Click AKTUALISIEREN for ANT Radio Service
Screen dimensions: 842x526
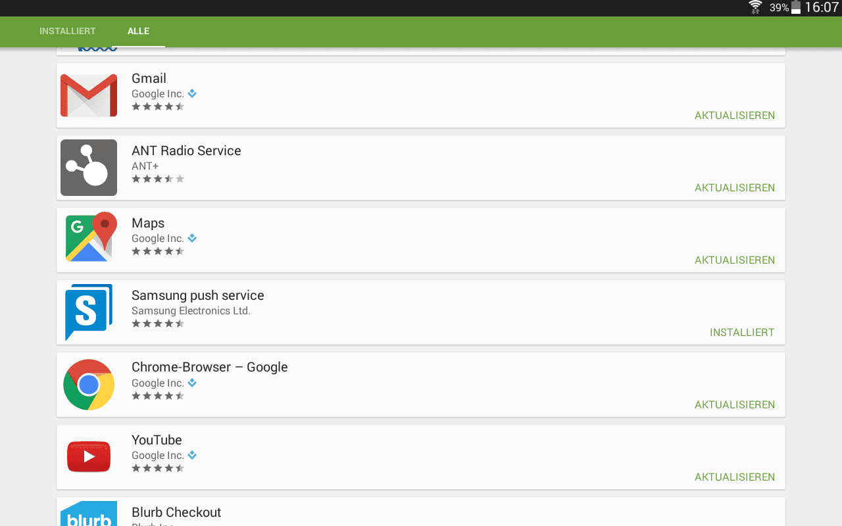735,187
